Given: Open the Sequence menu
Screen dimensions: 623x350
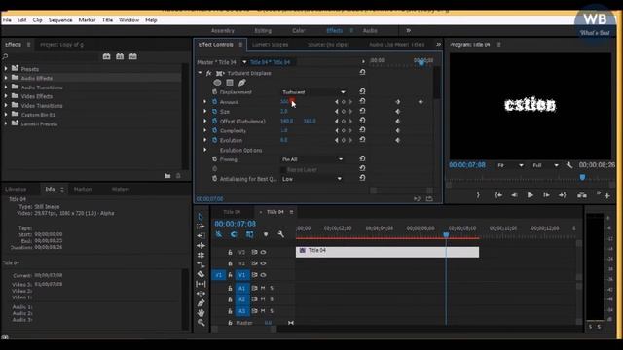Looking at the screenshot, I should coord(60,19).
